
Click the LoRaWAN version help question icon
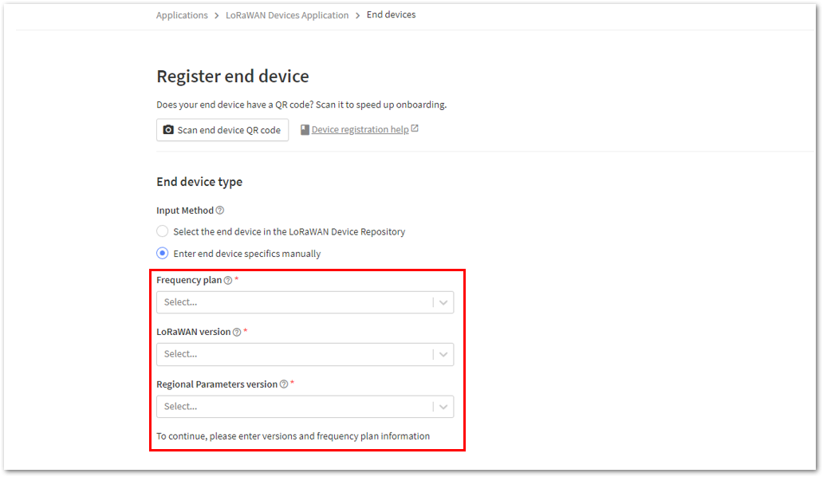(x=237, y=332)
